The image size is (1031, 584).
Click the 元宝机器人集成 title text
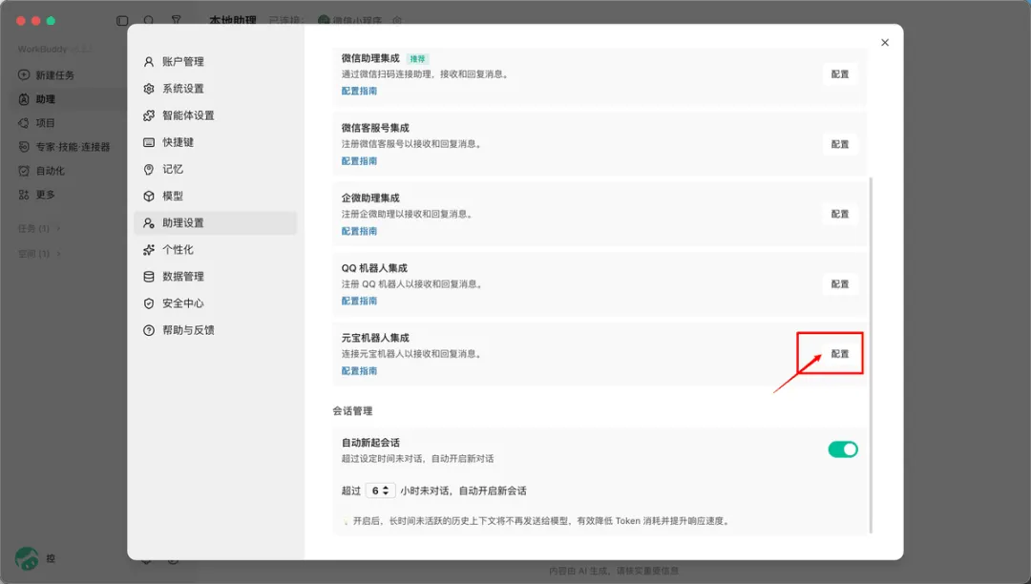tap(375, 338)
